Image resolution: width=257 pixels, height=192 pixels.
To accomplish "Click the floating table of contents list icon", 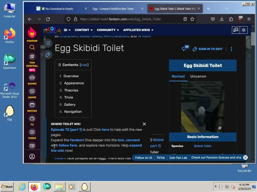I will tap(48, 43).
